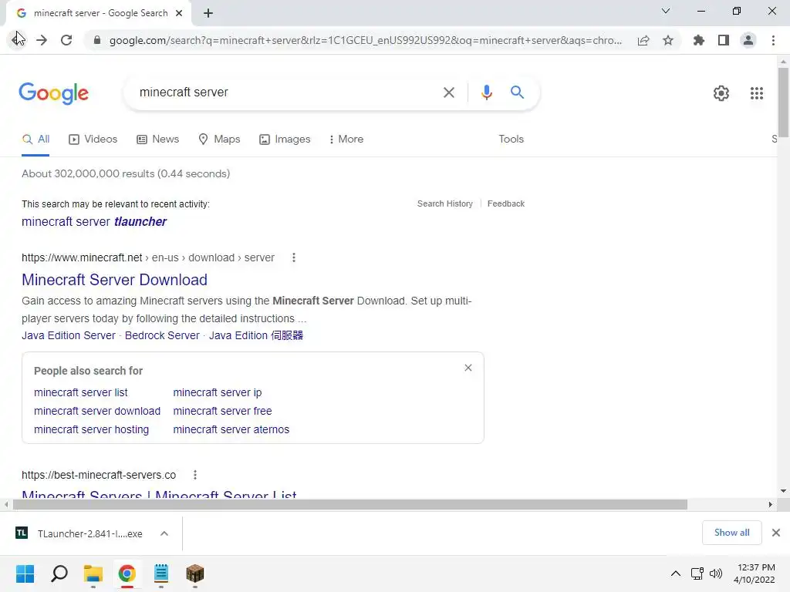Bookmark this page with the star icon
This screenshot has width=790, height=592.
[668, 40]
